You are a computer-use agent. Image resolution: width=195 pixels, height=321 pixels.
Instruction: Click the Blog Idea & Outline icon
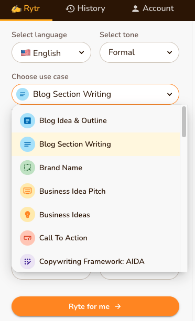[x=27, y=120]
